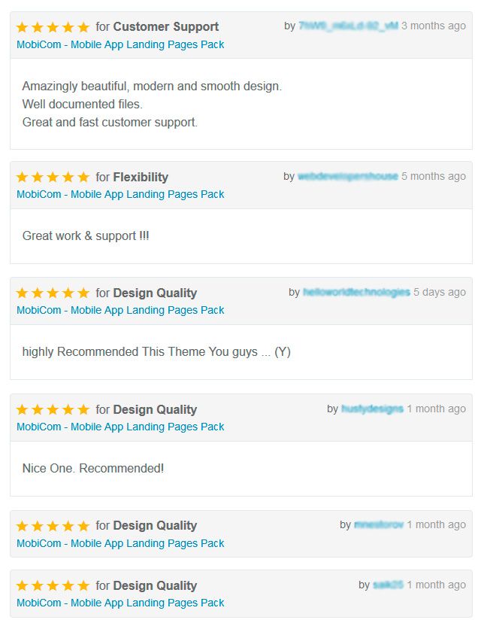The image size is (484, 632).
Task: View the reviewer profile from 5 months ago
Action: pyautogui.click(x=348, y=176)
